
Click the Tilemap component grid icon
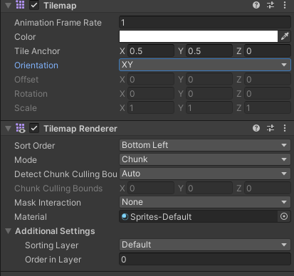pyautogui.click(x=20, y=5)
